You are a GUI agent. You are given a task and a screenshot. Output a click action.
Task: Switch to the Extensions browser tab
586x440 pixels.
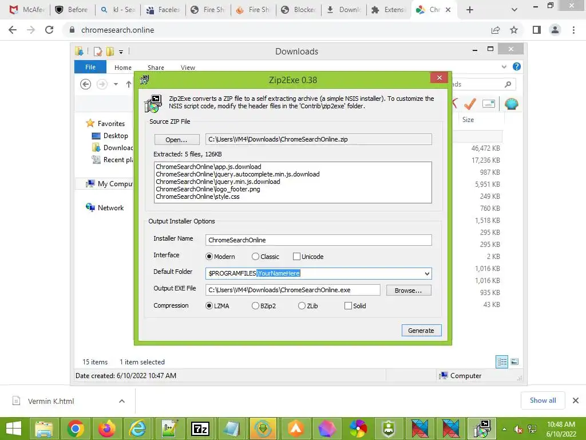388,10
